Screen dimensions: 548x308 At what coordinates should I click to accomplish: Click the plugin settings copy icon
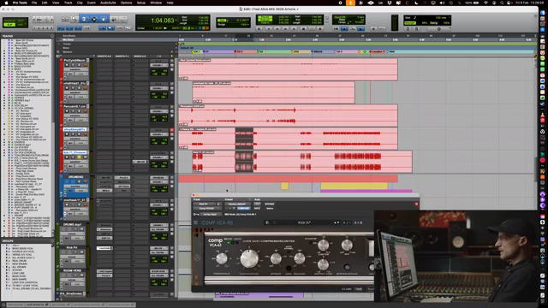[234, 209]
